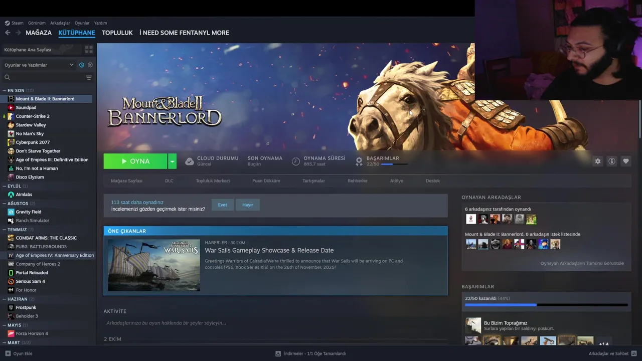Collapse the MART section
Viewport: 642px width, 361px height.
point(4,342)
